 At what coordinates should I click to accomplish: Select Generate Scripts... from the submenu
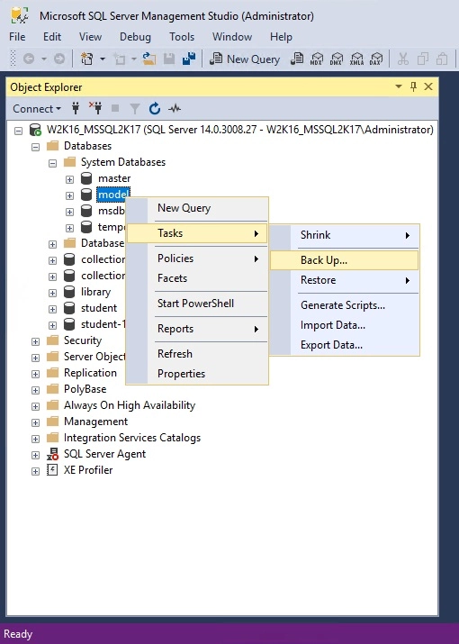pyautogui.click(x=343, y=305)
